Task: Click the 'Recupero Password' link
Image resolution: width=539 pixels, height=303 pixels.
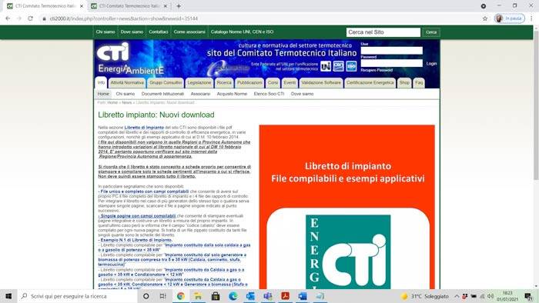Action: [377, 70]
